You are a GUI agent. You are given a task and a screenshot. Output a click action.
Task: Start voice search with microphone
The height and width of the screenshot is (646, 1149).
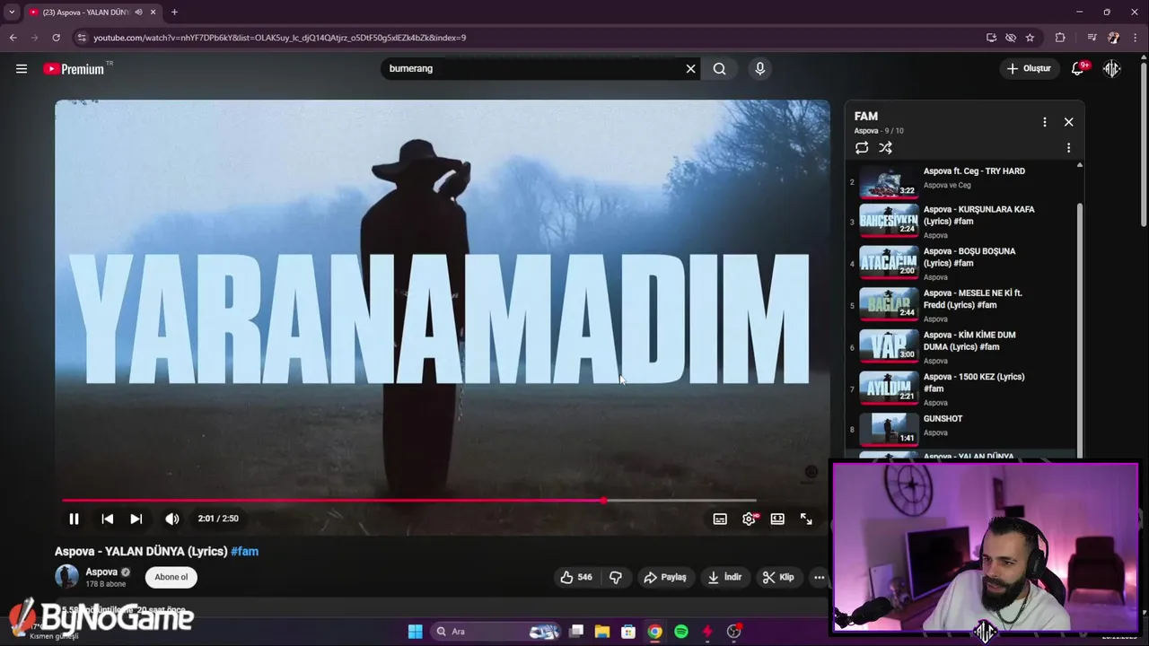759,69
